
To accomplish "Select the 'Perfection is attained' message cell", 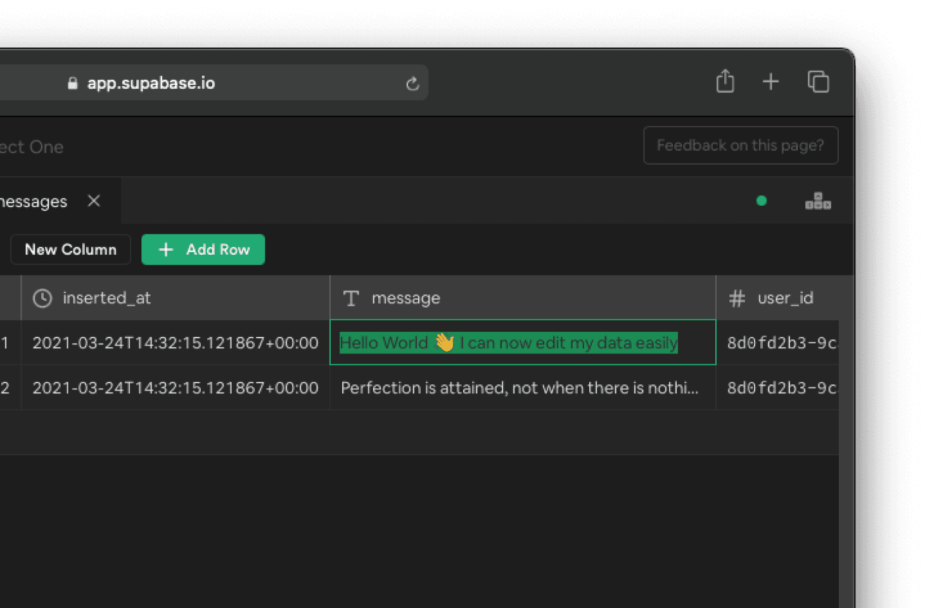I will coord(520,388).
